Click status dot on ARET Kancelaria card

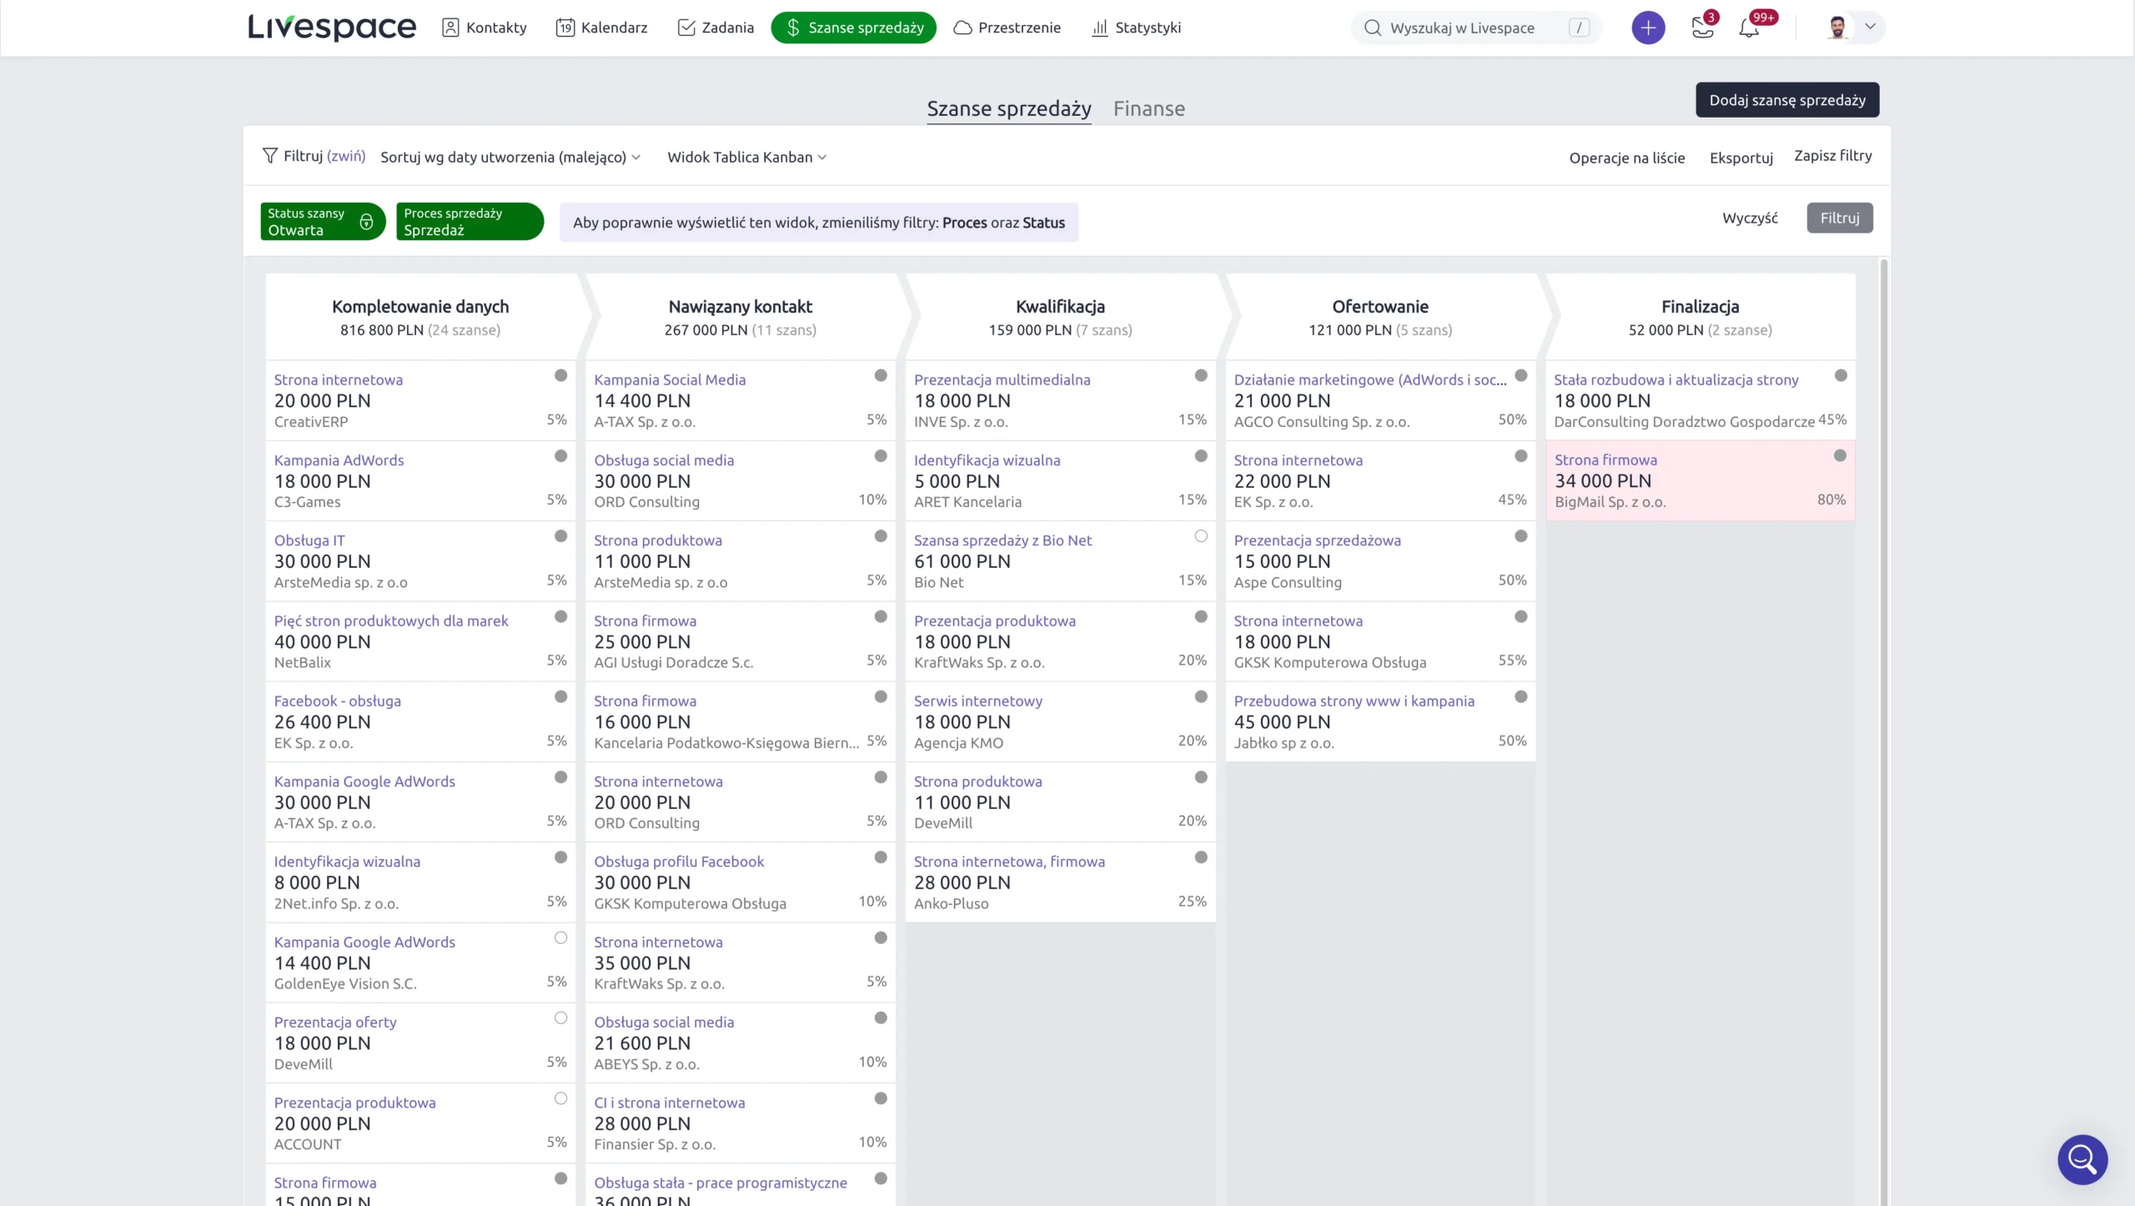tap(1201, 456)
